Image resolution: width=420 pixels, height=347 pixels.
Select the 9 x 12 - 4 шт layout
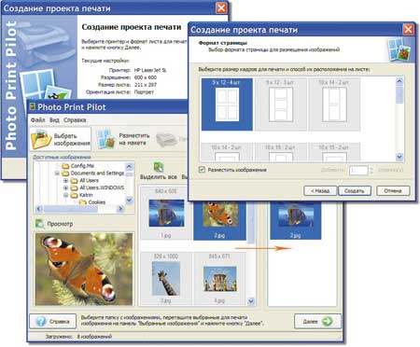pos(227,104)
